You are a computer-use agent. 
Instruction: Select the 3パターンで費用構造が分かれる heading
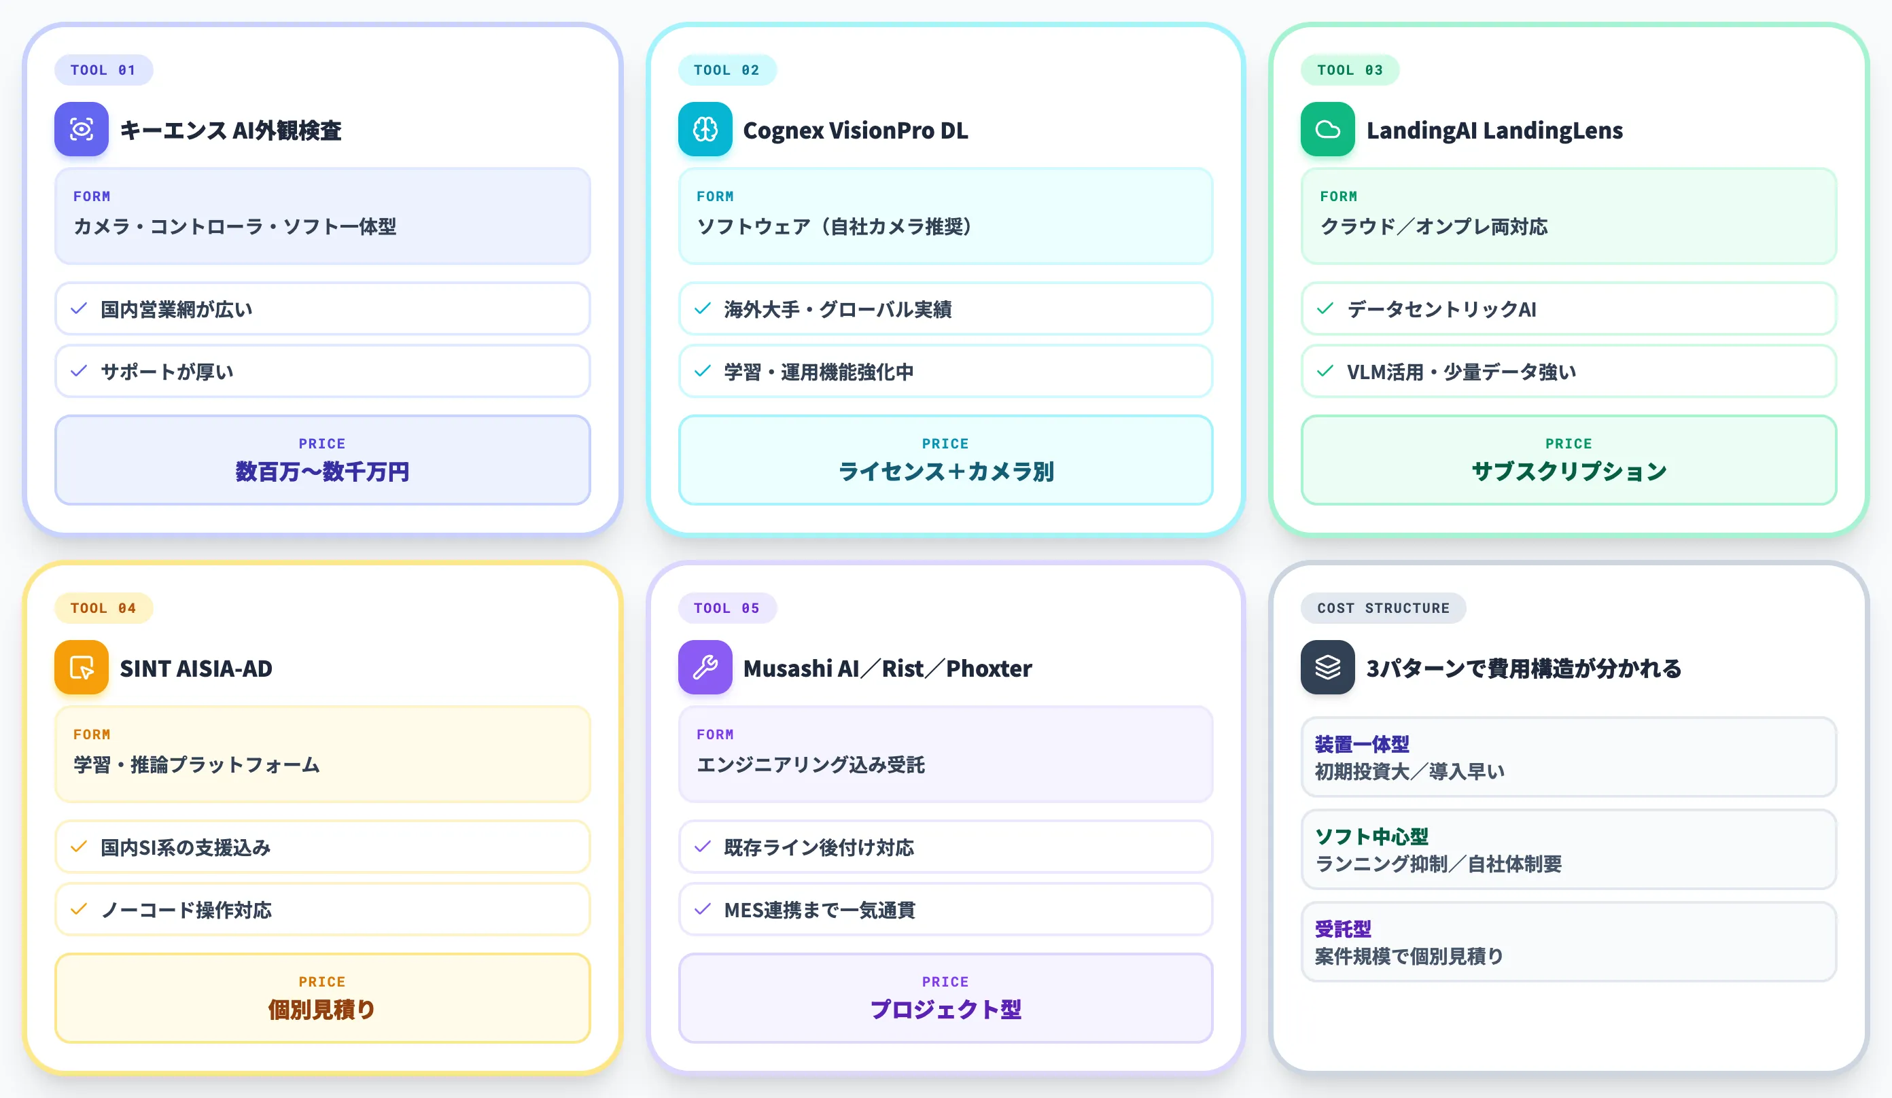[x=1524, y=668]
